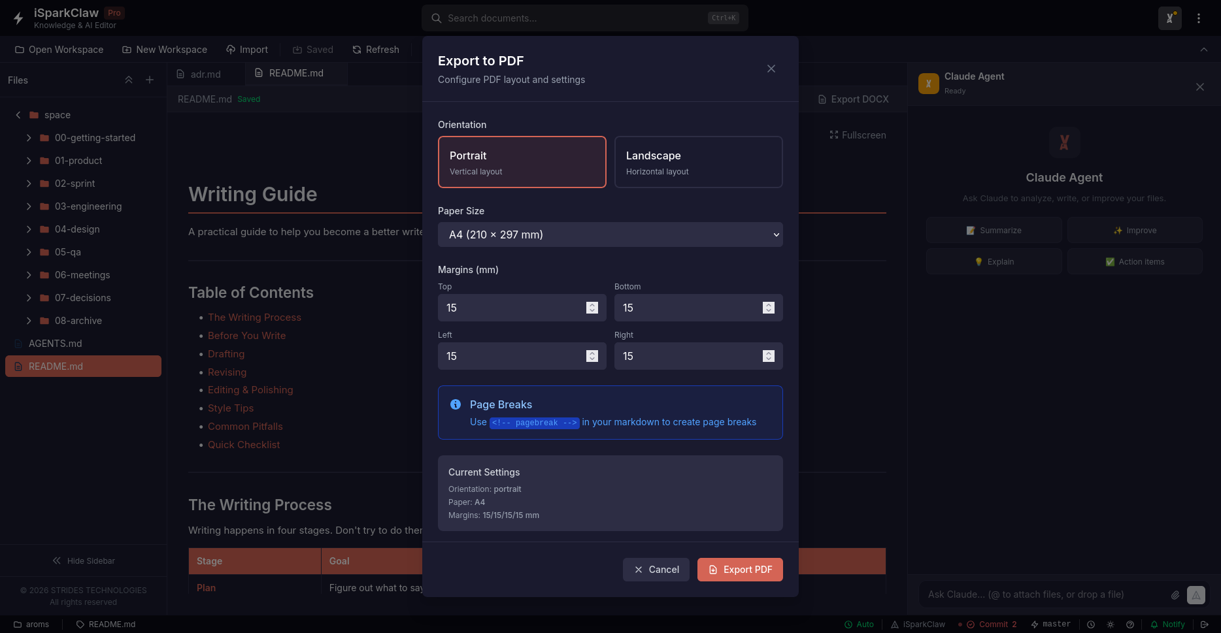Click the Search documents field
The image size is (1221, 633).
(585, 18)
